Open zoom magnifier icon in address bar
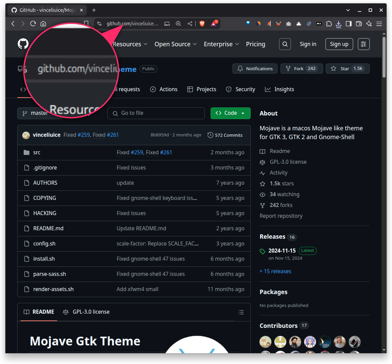Viewport: 392px width, 364px height. [178, 24]
